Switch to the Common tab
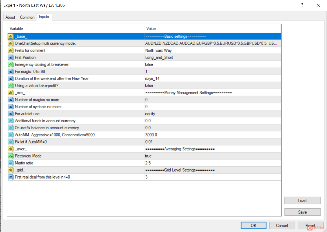 click(x=27, y=17)
